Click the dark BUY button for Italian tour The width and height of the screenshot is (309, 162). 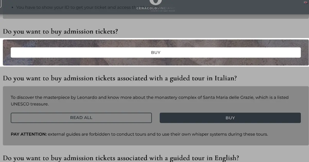(x=230, y=118)
